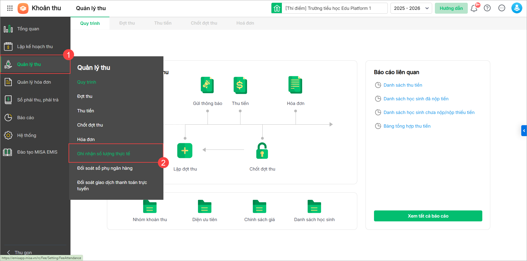527x261 pixels.
Task: Click the Gửi thông báo megaphone icon
Action: point(207,85)
